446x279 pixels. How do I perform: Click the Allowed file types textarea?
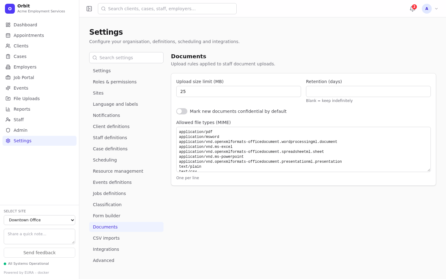click(x=304, y=149)
